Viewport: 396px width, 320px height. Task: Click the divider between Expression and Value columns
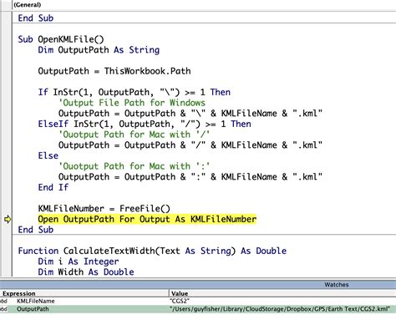[x=169, y=293]
